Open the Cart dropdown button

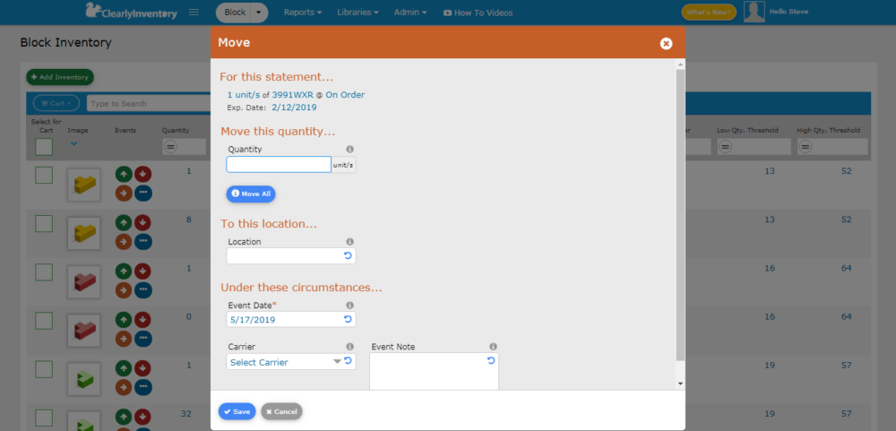tap(56, 103)
